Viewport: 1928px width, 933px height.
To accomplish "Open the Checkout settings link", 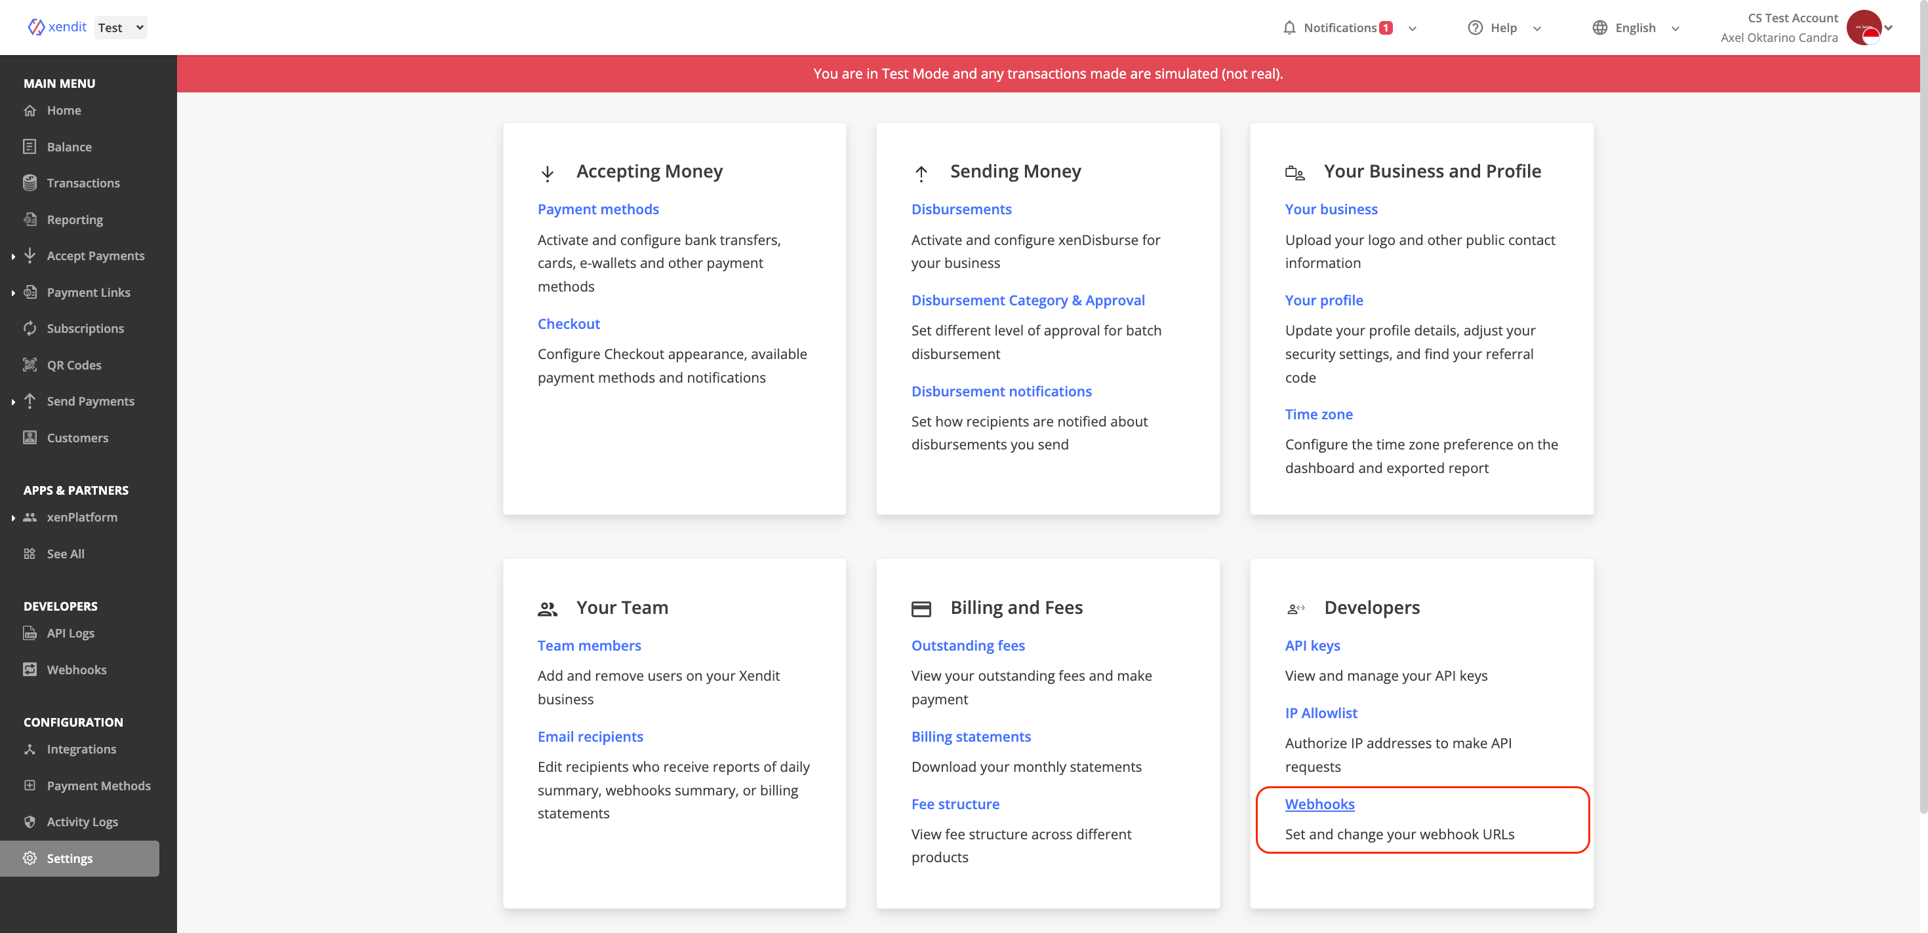I will (569, 324).
